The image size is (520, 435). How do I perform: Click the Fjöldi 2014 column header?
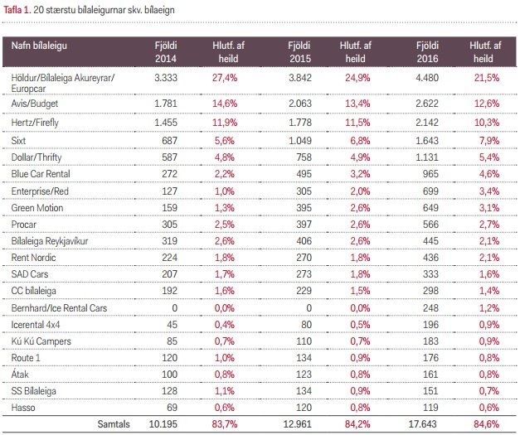[x=165, y=53]
